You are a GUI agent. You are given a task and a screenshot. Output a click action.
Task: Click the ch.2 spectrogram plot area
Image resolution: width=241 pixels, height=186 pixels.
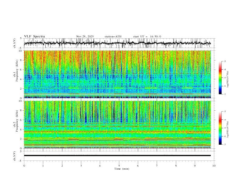117,125
